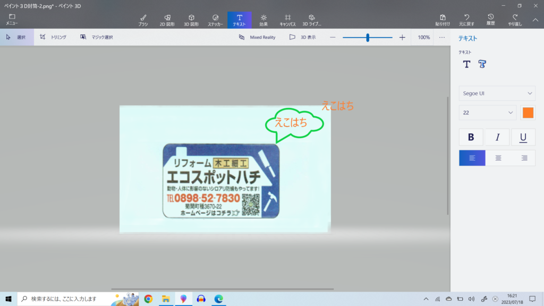The image size is (544, 306).
Task: Click the horizontal scrollbar below the canvas
Action: (223, 288)
